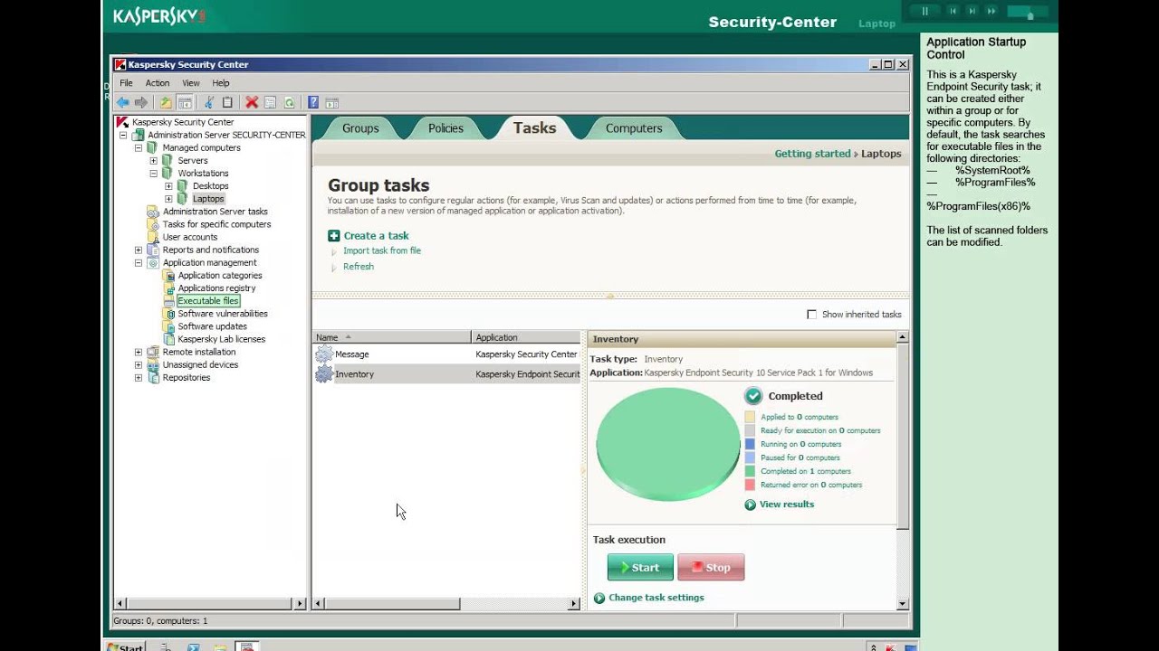Click the Up one level folder icon
1159x651 pixels.
(166, 102)
